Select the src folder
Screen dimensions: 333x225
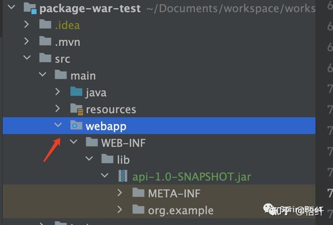pos(62,58)
